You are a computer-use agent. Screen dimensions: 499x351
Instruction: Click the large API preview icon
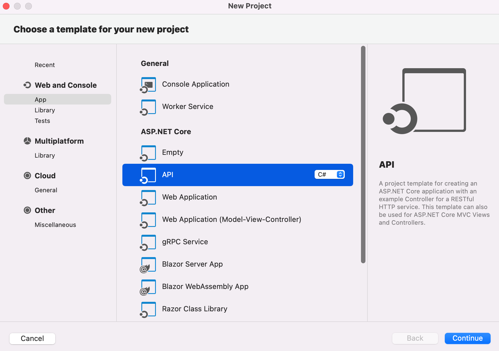424,101
